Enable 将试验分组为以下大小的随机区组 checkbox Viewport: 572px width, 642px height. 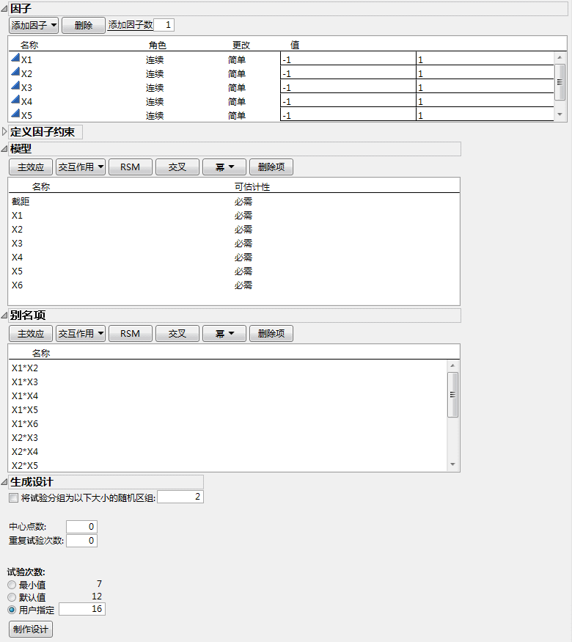coord(13,497)
